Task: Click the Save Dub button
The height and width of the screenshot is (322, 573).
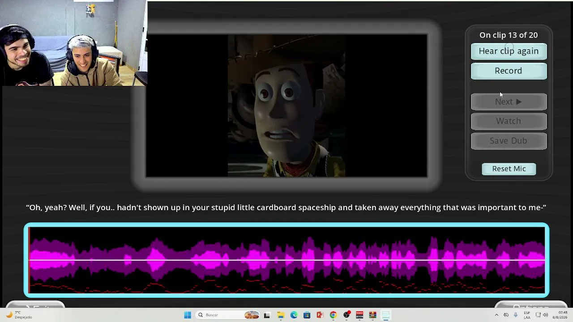Action: [509, 141]
